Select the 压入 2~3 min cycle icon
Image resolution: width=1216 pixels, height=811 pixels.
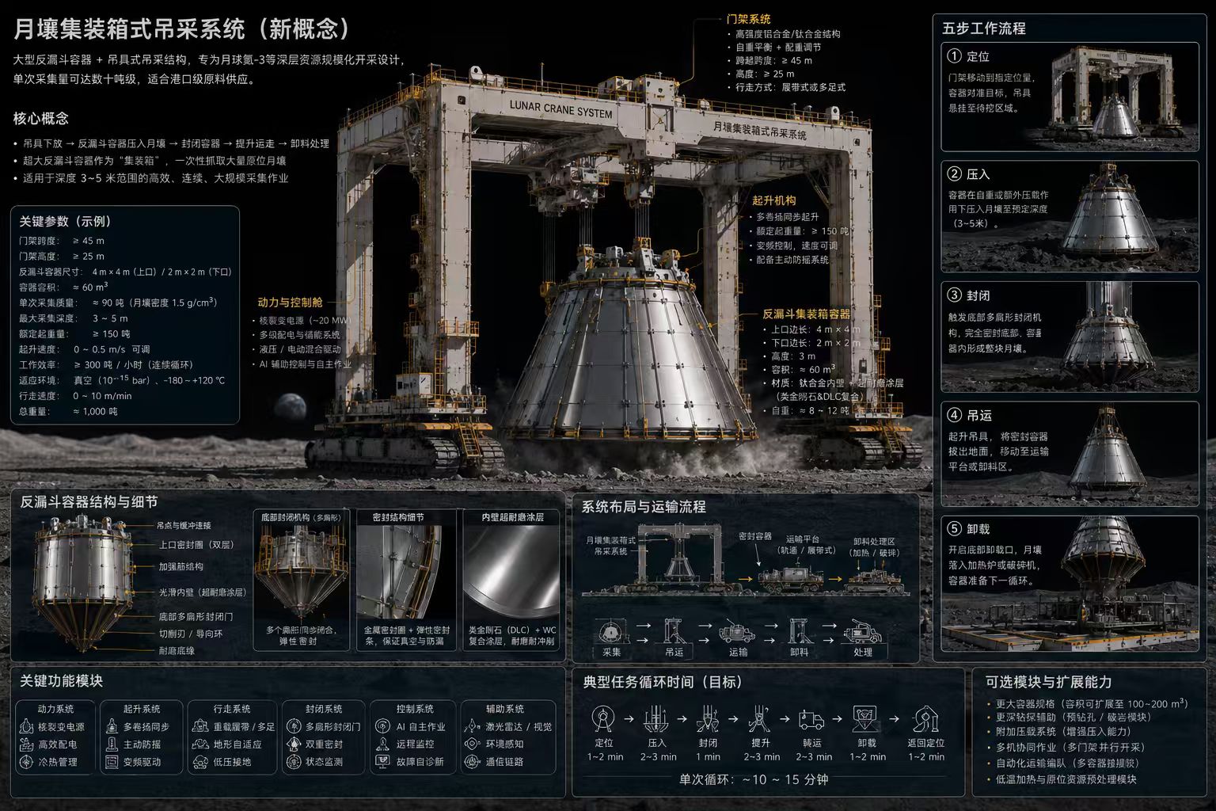(x=657, y=719)
